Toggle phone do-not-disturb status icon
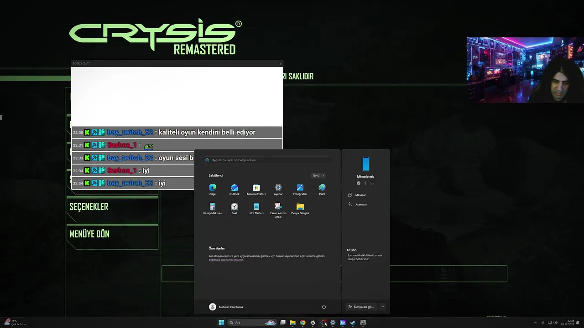Screen dimensions: 584x328 [359, 183]
